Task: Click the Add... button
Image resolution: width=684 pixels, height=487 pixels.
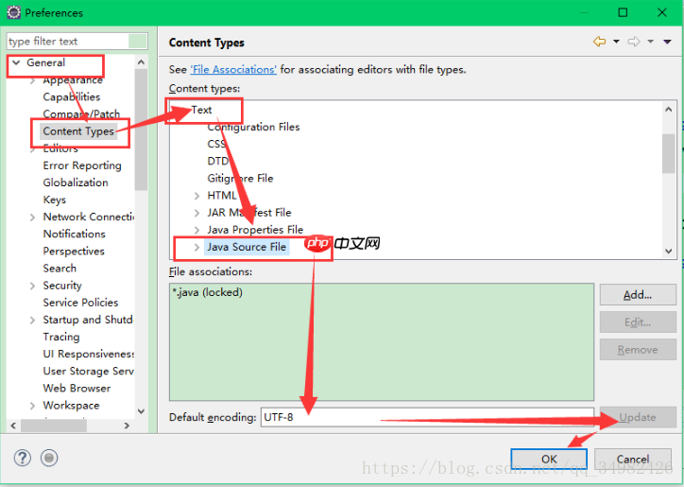Action: [x=638, y=295]
